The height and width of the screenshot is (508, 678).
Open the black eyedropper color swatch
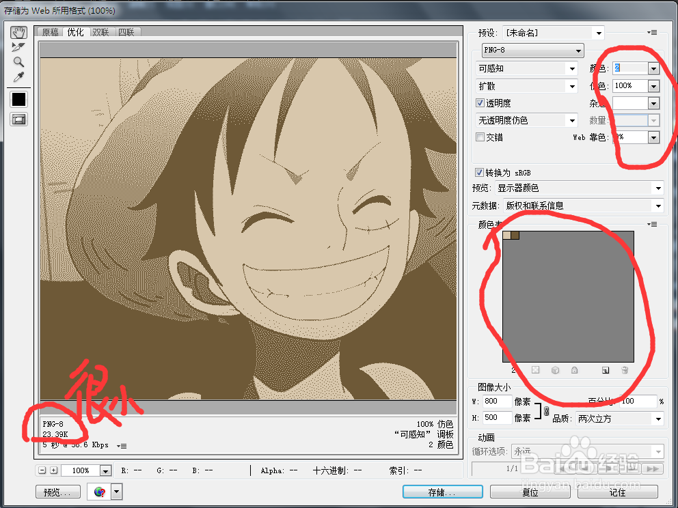[18, 100]
